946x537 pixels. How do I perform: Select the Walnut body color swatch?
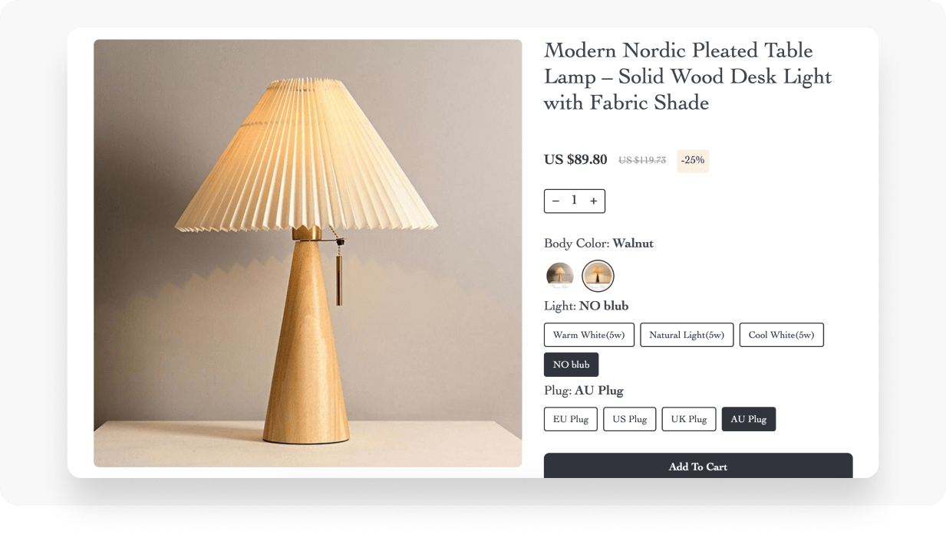598,276
